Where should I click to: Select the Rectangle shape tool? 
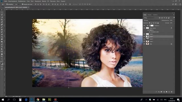pyautogui.click(x=2, y=52)
